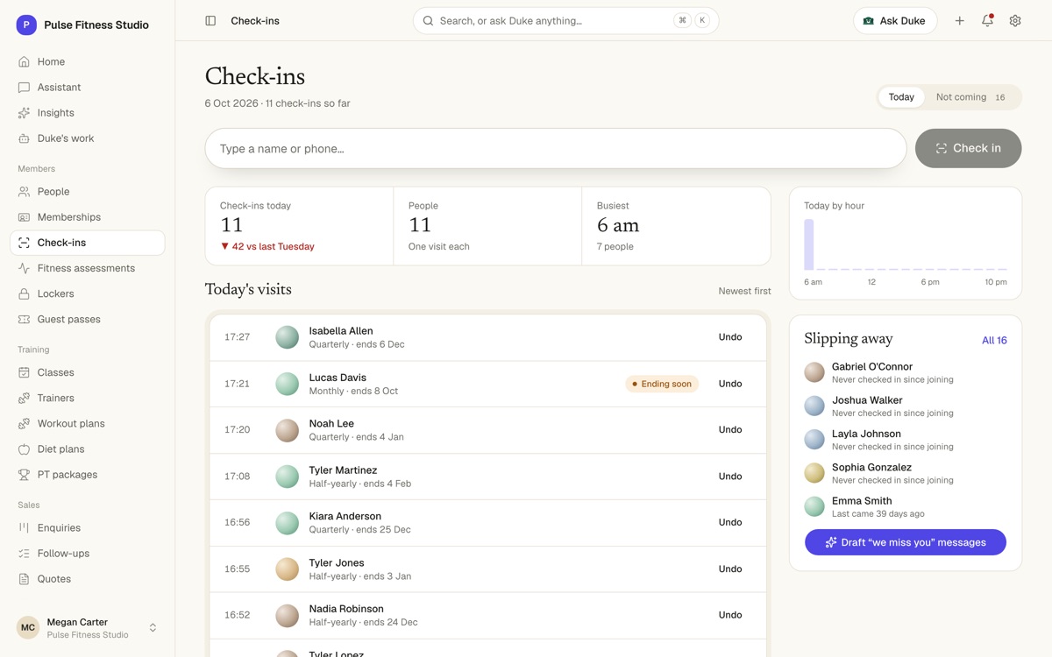Open notifications bell icon
Screen dimensions: 1052x657
(988, 21)
